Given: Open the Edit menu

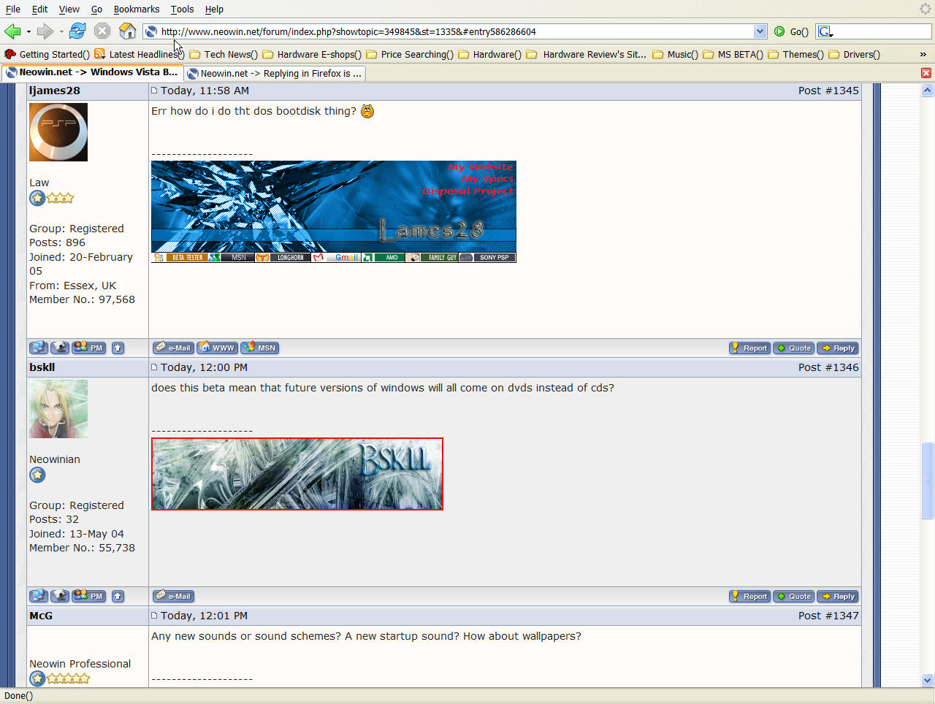Looking at the screenshot, I should click(39, 9).
